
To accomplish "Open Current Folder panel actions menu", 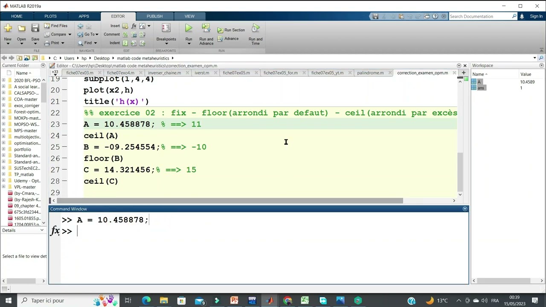I will coord(43,66).
